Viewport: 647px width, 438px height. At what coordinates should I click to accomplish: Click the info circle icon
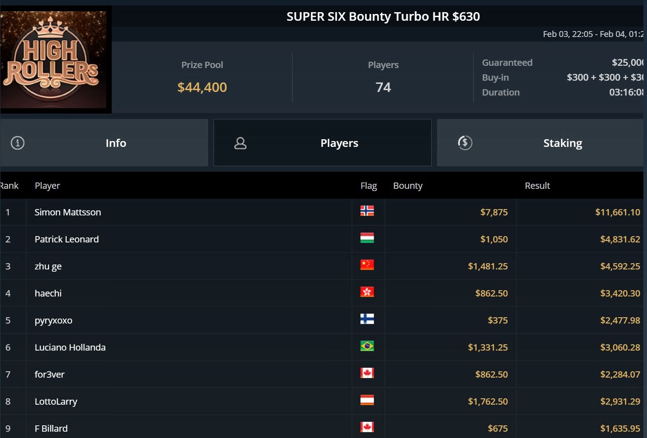pos(18,143)
